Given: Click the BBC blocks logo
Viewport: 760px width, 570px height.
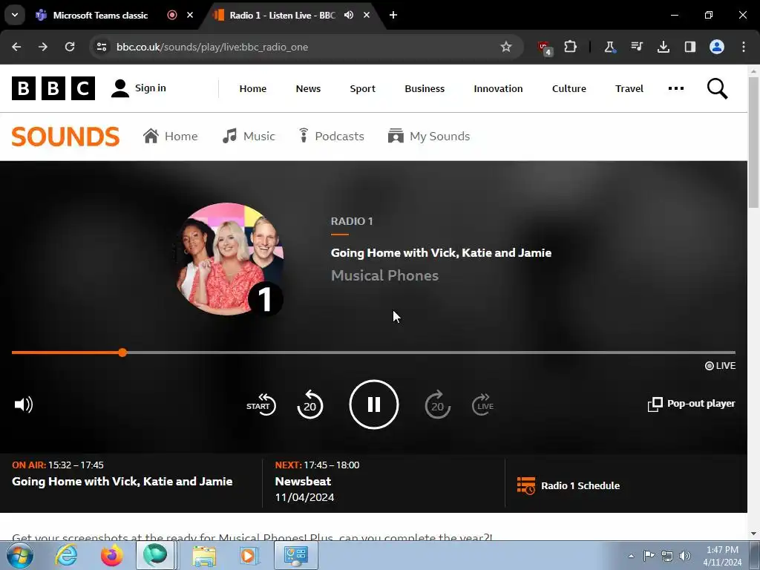Looking at the screenshot, I should point(53,88).
